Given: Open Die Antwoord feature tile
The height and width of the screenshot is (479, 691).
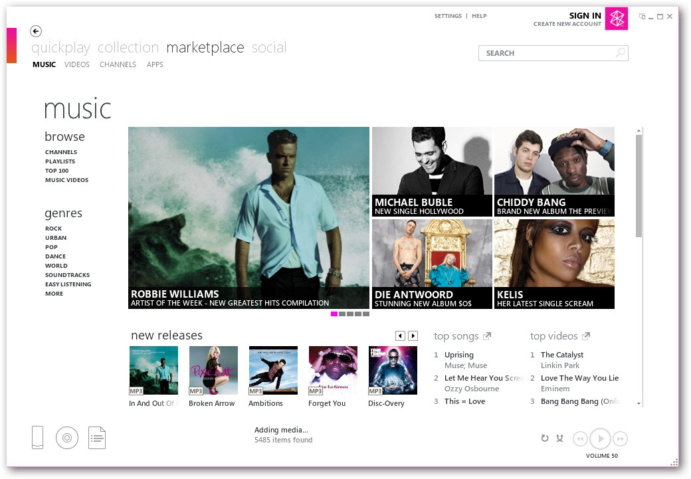Looking at the screenshot, I should coord(432,264).
